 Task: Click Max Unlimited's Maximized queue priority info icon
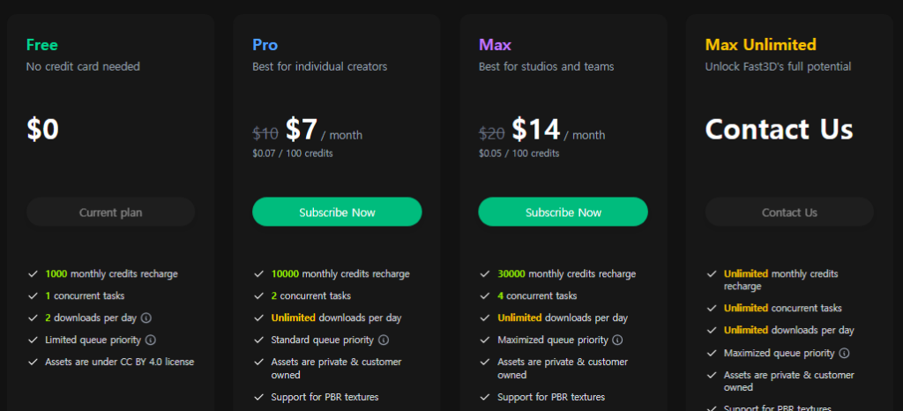tap(844, 353)
